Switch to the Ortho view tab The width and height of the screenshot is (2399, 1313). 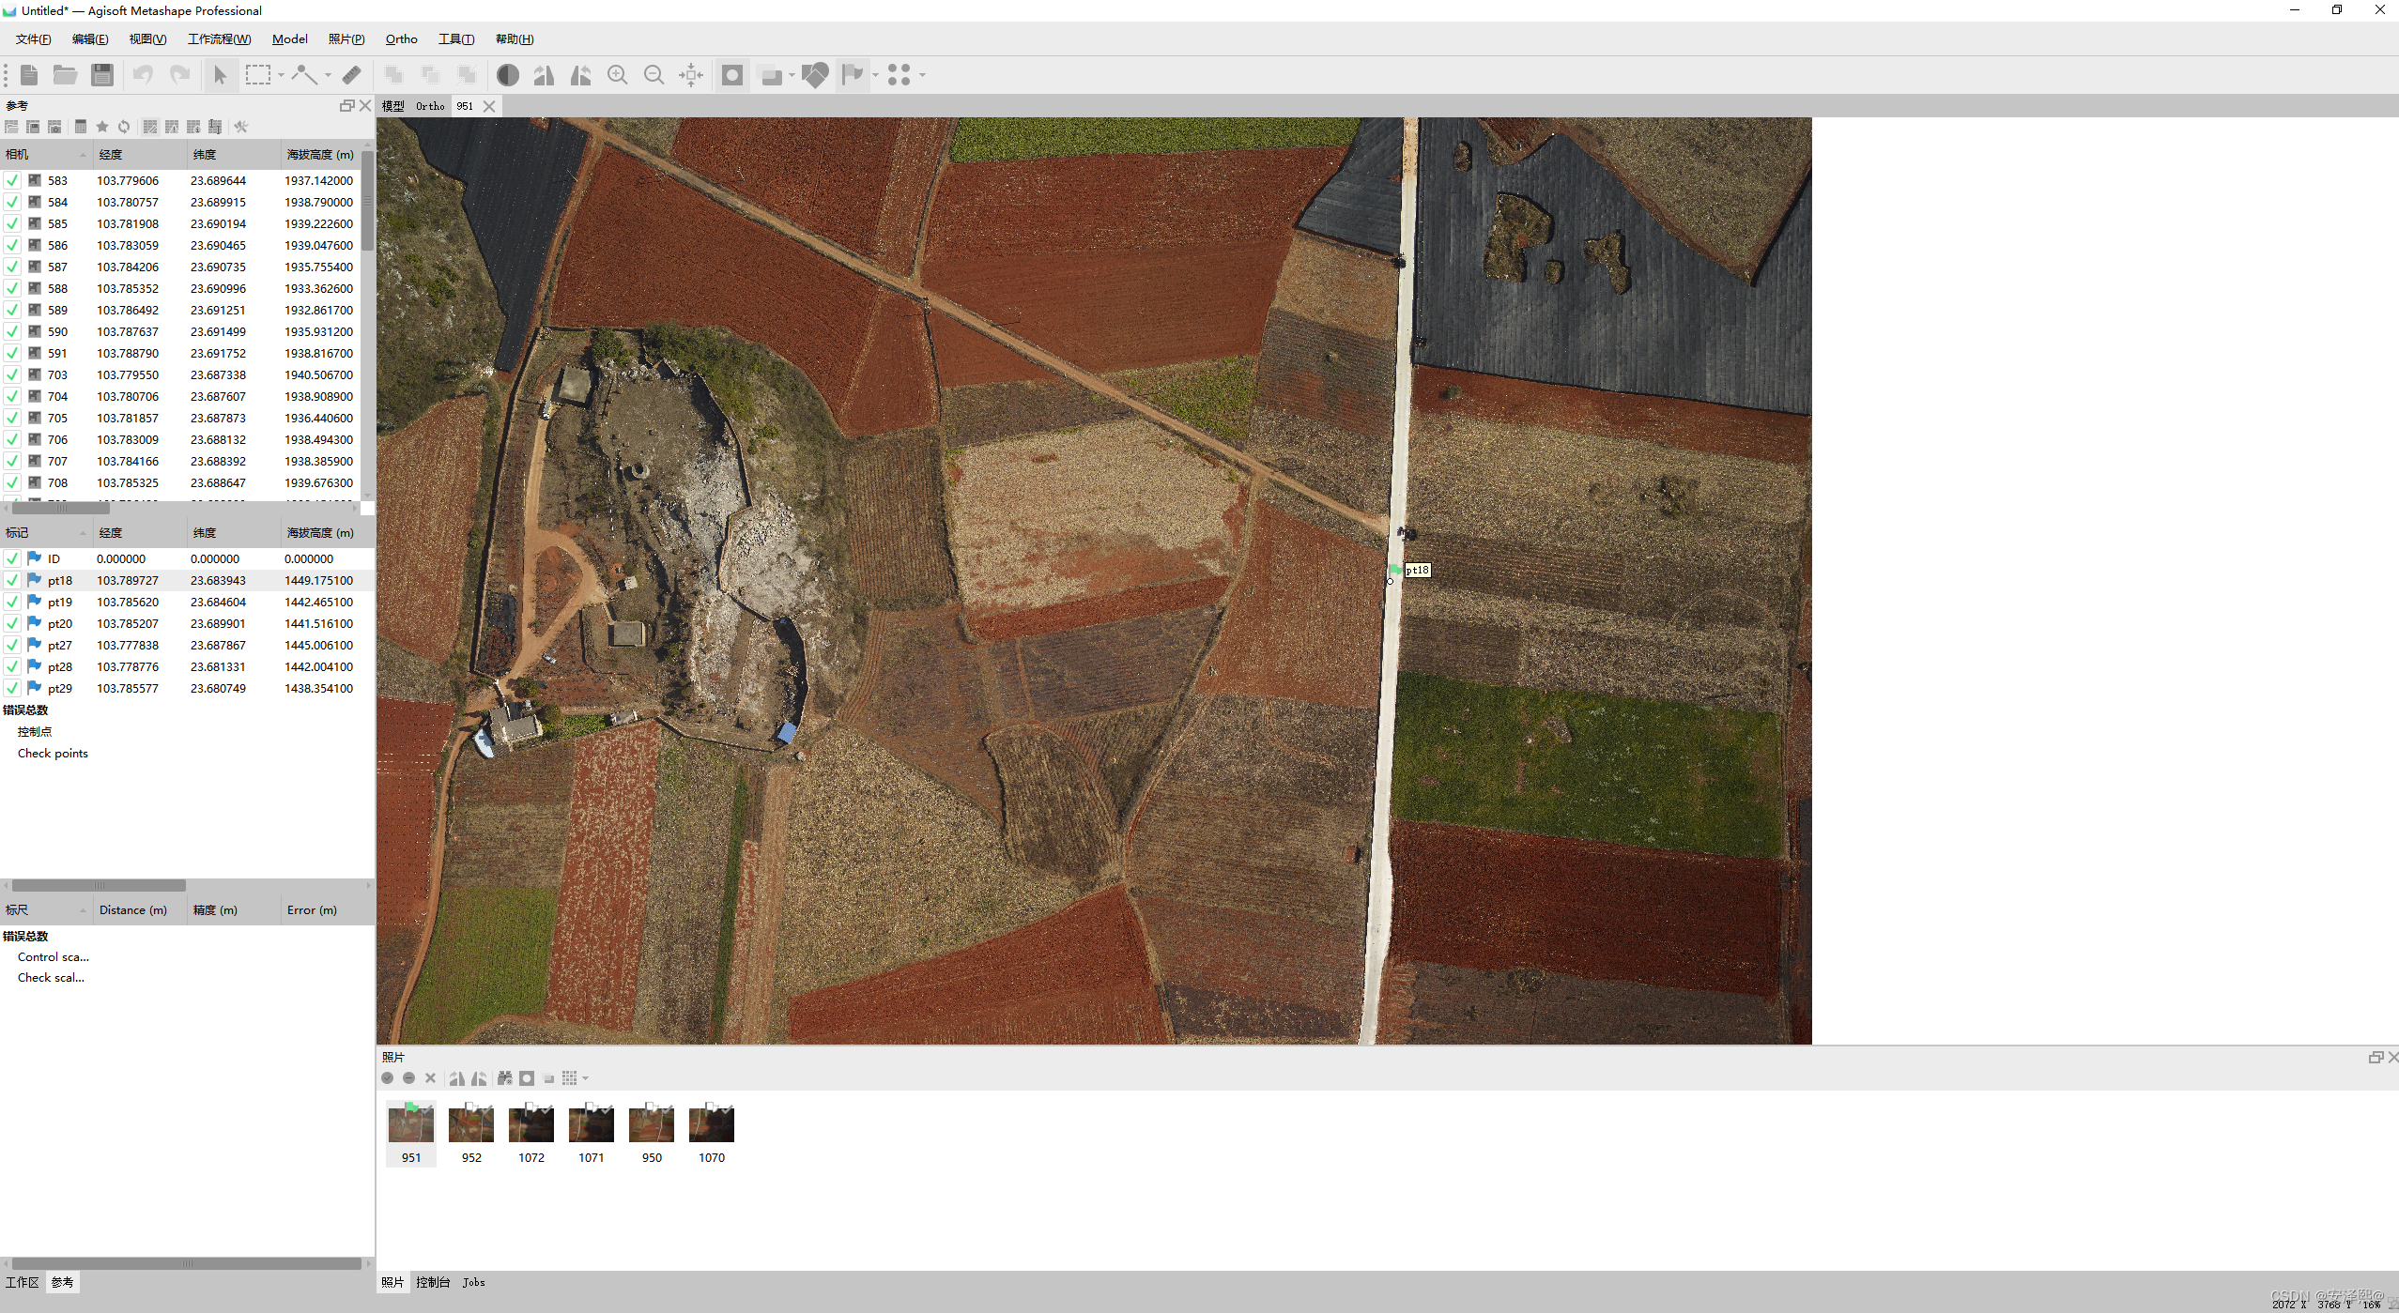pyautogui.click(x=430, y=106)
